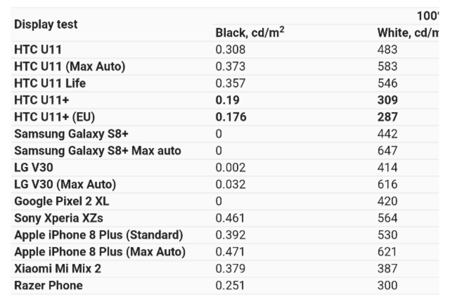Select the Razer Phone row label

pos(48,285)
